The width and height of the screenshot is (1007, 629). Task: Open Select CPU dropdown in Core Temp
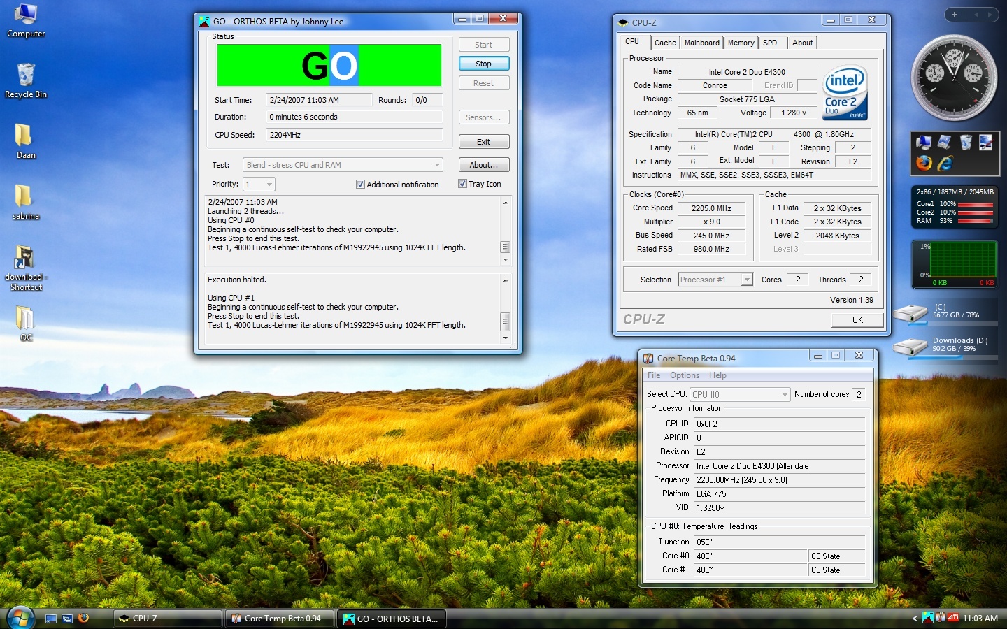pyautogui.click(x=740, y=395)
